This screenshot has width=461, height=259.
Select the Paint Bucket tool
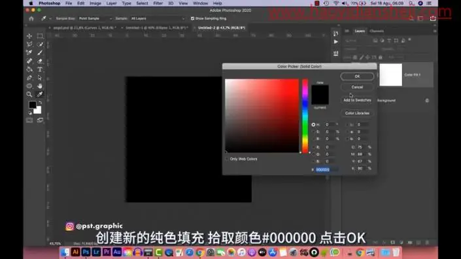pyautogui.click(x=29, y=70)
